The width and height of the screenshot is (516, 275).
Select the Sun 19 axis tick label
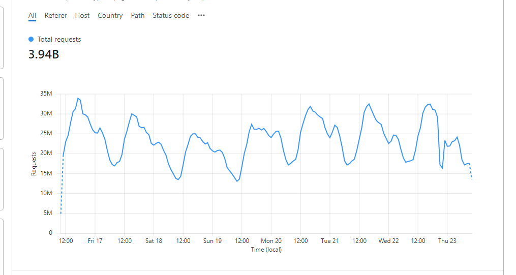212,241
